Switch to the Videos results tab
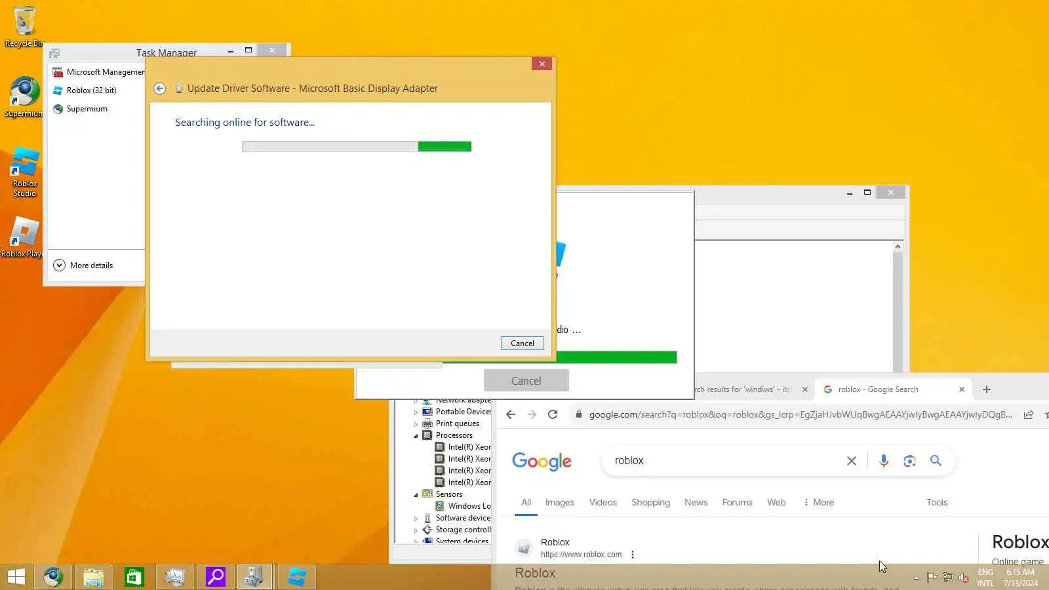 pos(603,503)
